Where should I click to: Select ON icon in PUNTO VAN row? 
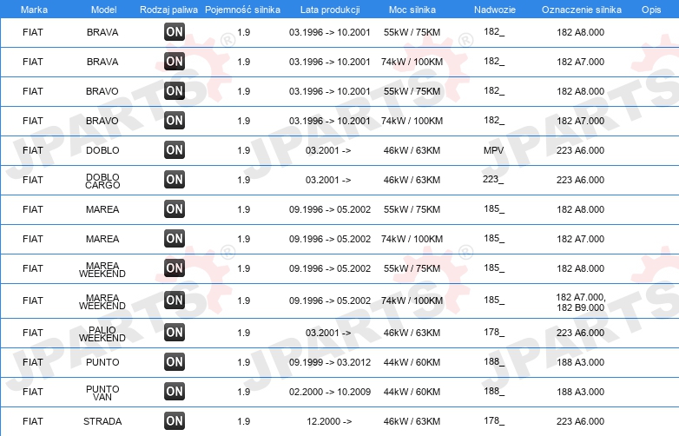(x=175, y=392)
